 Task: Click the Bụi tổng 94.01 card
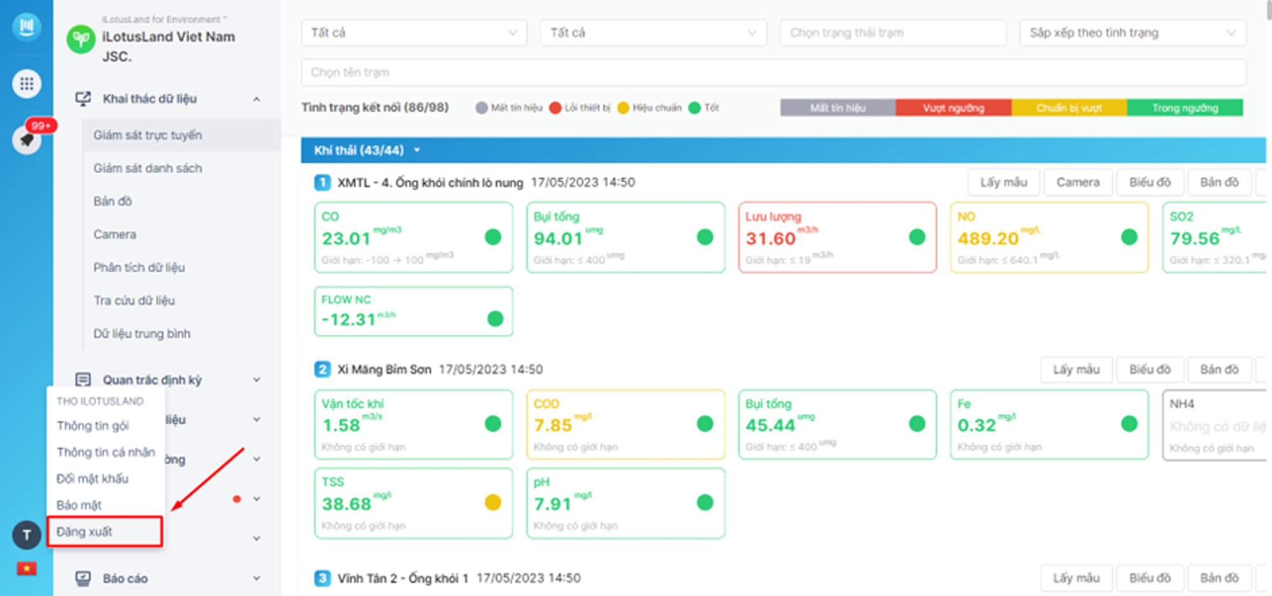626,238
